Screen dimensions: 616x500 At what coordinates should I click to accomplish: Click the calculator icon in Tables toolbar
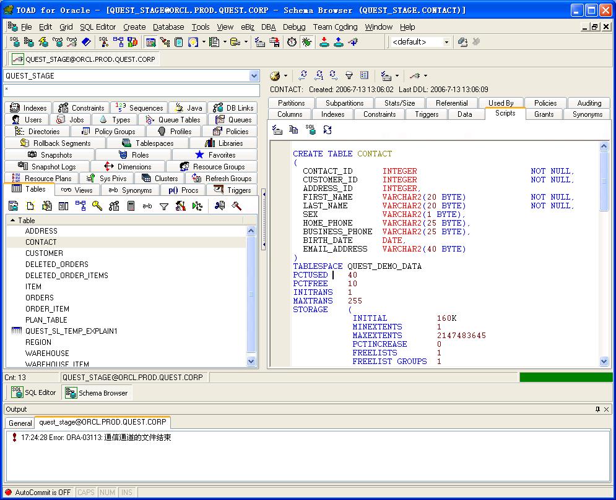click(x=131, y=206)
